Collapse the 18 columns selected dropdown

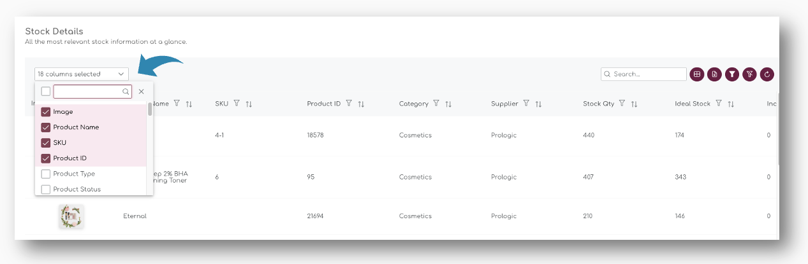82,74
